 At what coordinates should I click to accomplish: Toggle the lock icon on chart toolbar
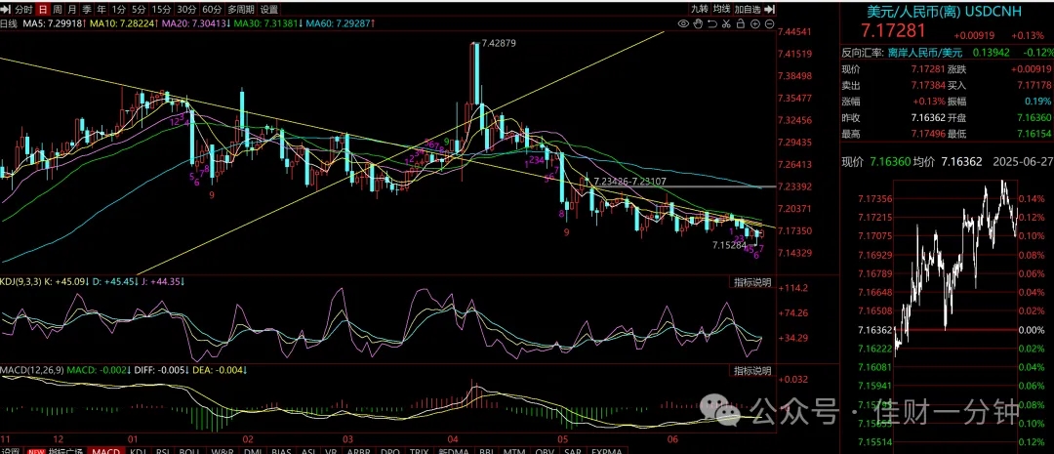(x=741, y=23)
